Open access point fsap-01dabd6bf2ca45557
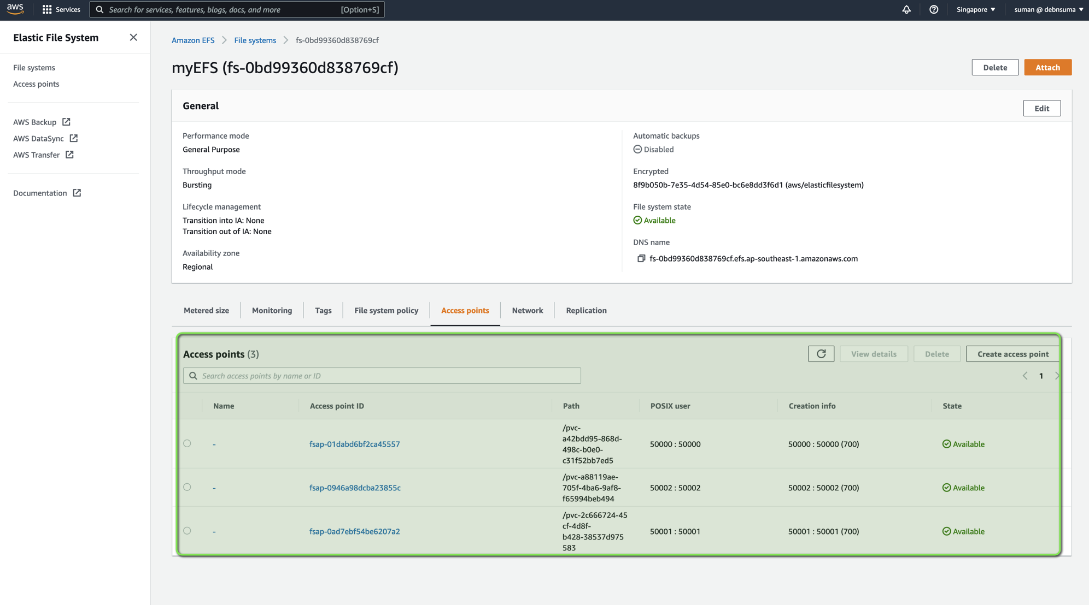Screen dimensions: 1089x605 [354, 444]
